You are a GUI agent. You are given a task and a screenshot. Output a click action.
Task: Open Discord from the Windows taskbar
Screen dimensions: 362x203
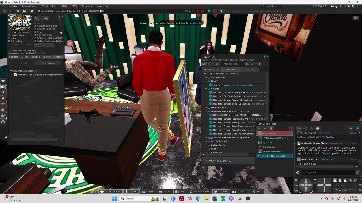point(231,198)
